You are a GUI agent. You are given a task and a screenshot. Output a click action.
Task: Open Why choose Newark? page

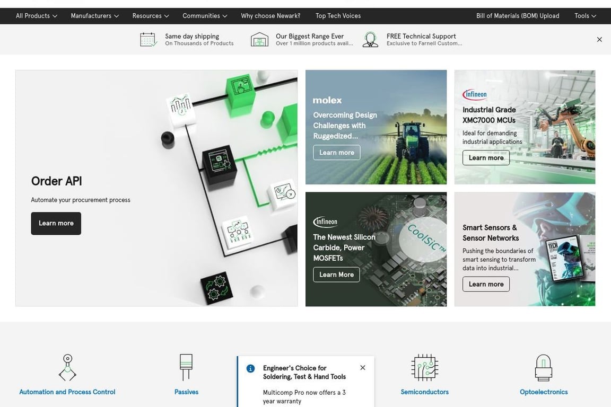(x=270, y=16)
